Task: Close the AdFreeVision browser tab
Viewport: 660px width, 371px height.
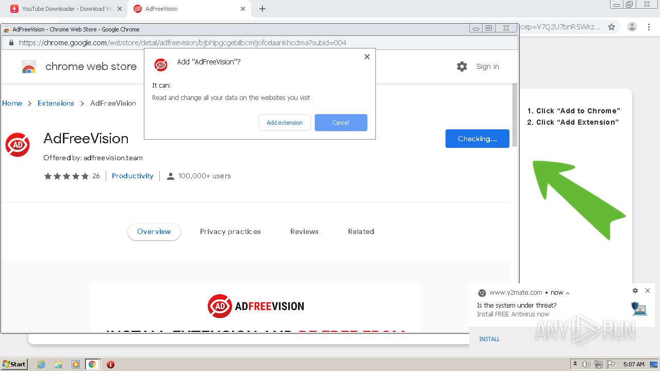Action: pos(243,9)
